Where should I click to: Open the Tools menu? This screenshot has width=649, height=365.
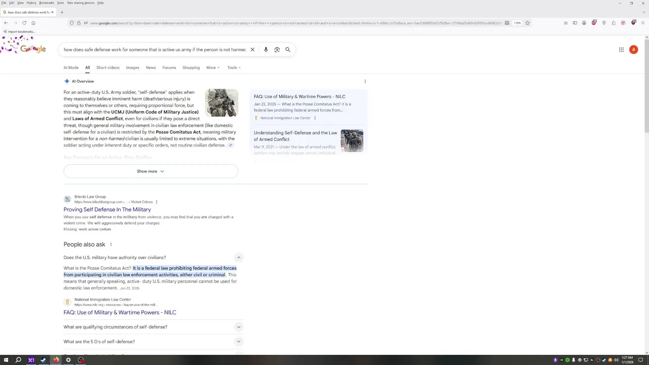click(x=60, y=3)
